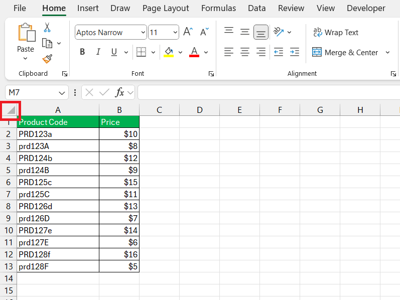Open the File tab
Screen dimensions: 400x300
pyautogui.click(x=20, y=8)
